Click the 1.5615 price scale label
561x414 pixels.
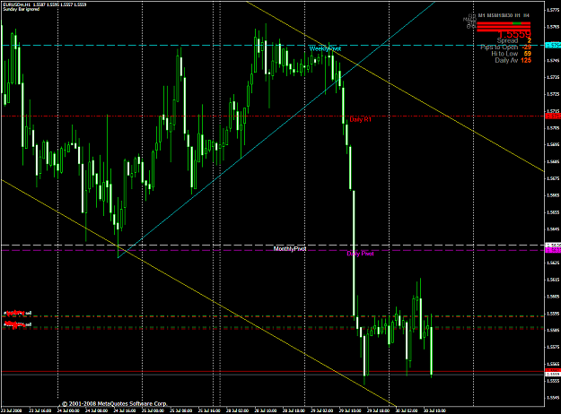click(553, 280)
